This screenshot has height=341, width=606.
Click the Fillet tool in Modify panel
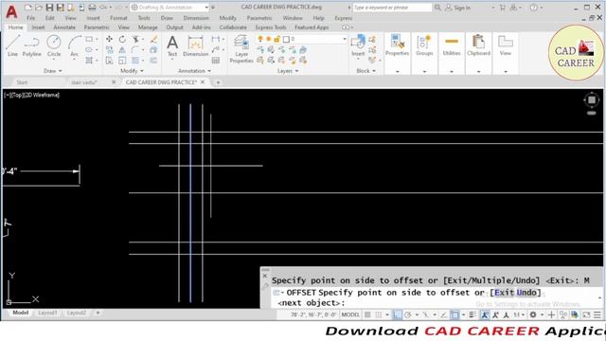[134, 50]
